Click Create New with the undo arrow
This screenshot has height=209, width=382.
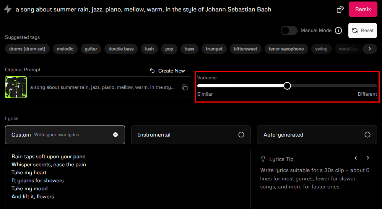[167, 71]
